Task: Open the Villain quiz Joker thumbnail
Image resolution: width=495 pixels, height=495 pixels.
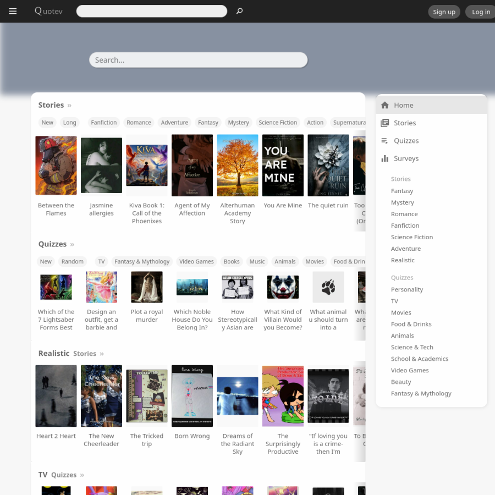Action: point(283,287)
